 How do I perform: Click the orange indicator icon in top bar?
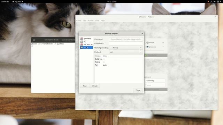pyautogui.click(x=208, y=1)
